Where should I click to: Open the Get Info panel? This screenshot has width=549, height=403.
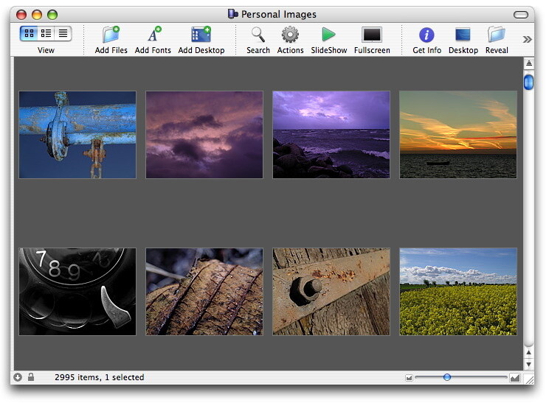click(x=427, y=35)
